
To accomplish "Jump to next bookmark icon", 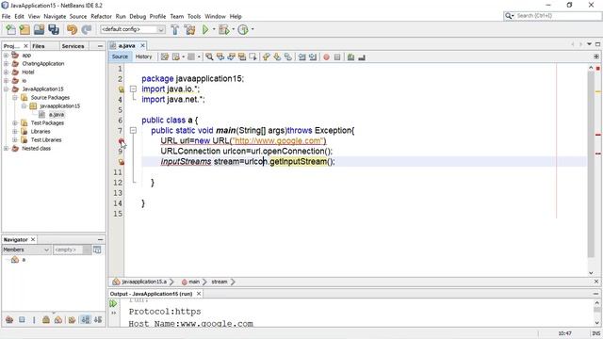I will click(277, 57).
